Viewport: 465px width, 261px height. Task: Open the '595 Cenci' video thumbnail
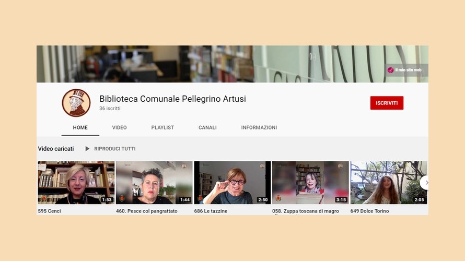tap(76, 182)
